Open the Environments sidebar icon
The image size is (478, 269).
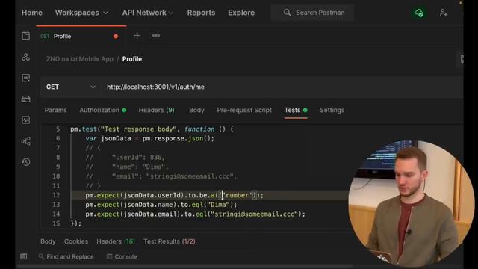click(26, 78)
